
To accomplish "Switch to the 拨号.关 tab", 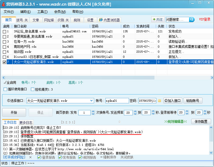I will [22, 20].
